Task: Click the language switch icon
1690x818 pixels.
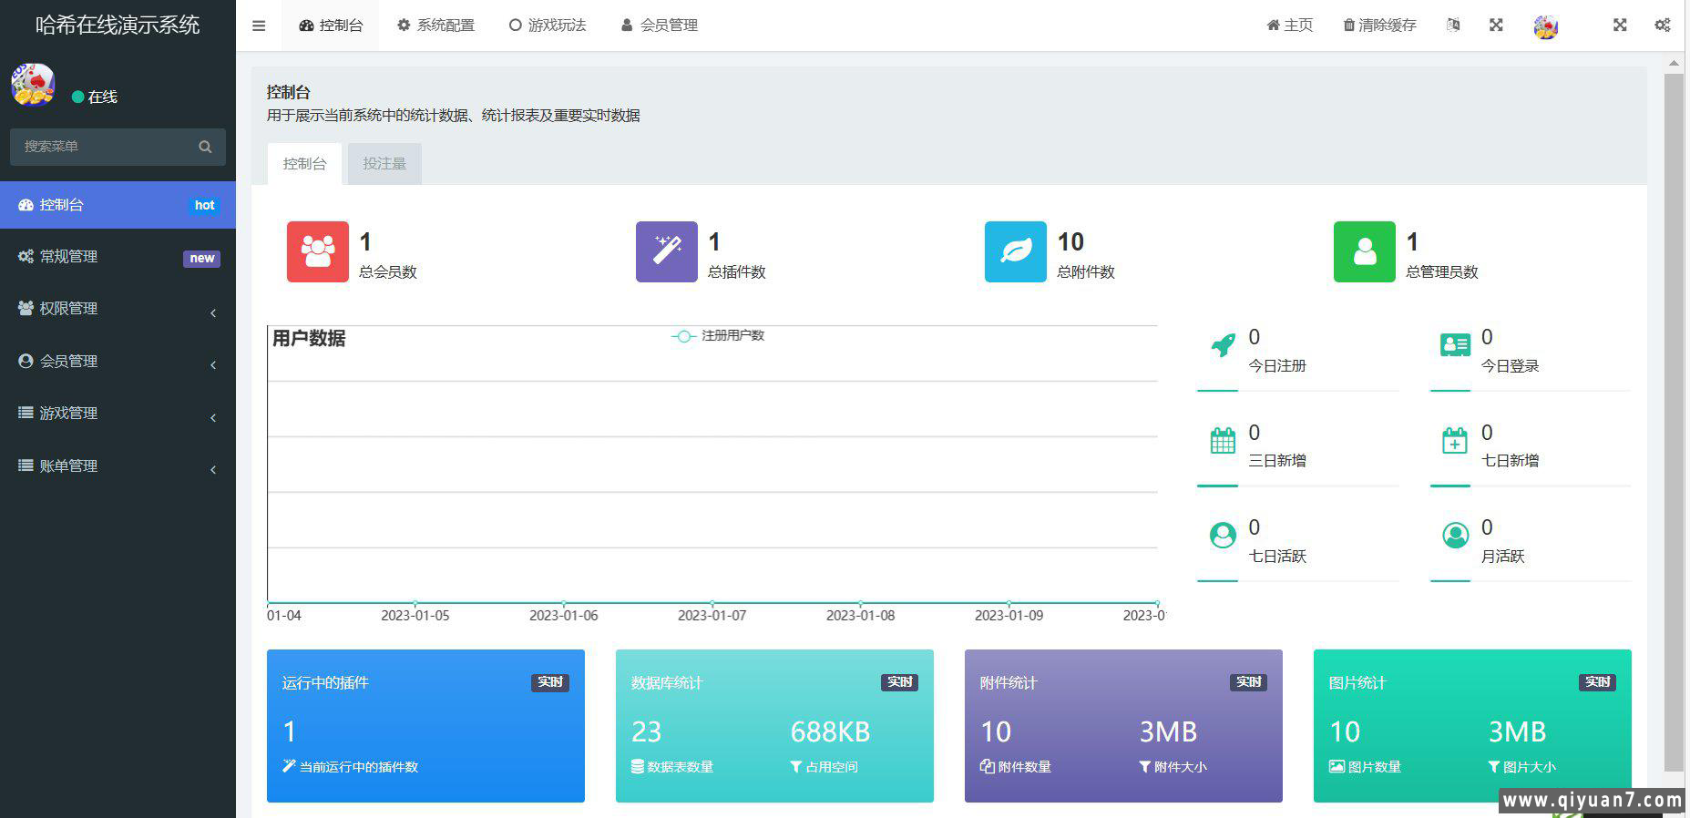Action: click(x=1453, y=26)
